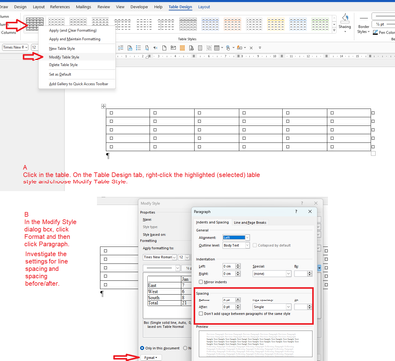Expand the Table Styles gallery More arrow
This screenshot has width=395, height=361.
tap(334, 30)
